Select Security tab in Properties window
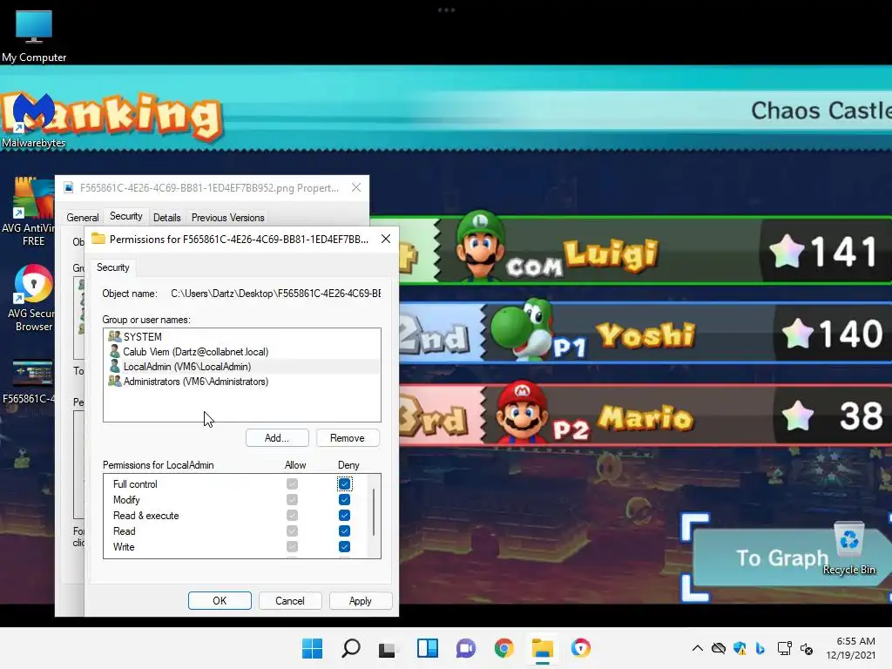Image resolution: width=892 pixels, height=669 pixels. point(125,216)
